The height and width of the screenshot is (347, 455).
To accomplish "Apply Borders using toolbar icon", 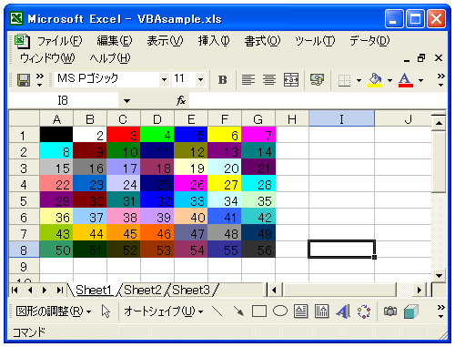I will (x=344, y=80).
